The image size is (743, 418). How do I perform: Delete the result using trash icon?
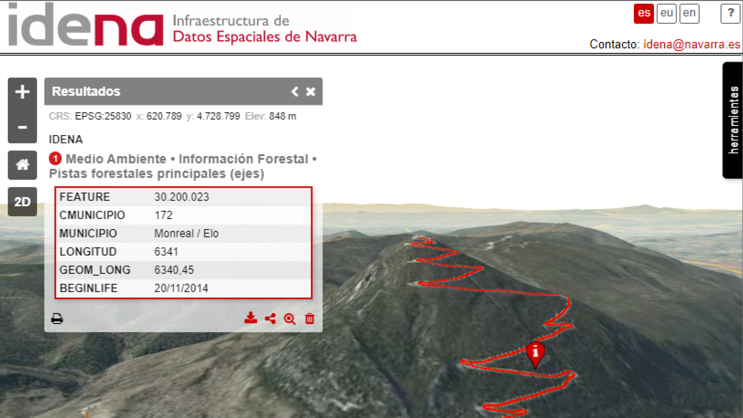310,319
